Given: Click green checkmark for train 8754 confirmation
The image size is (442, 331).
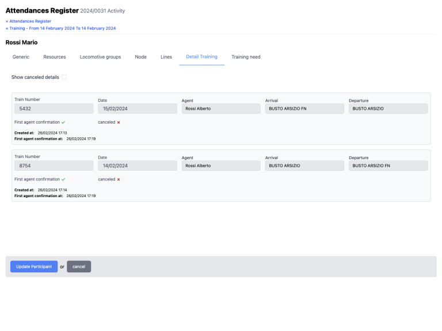Looking at the screenshot, I should pyautogui.click(x=63, y=179).
